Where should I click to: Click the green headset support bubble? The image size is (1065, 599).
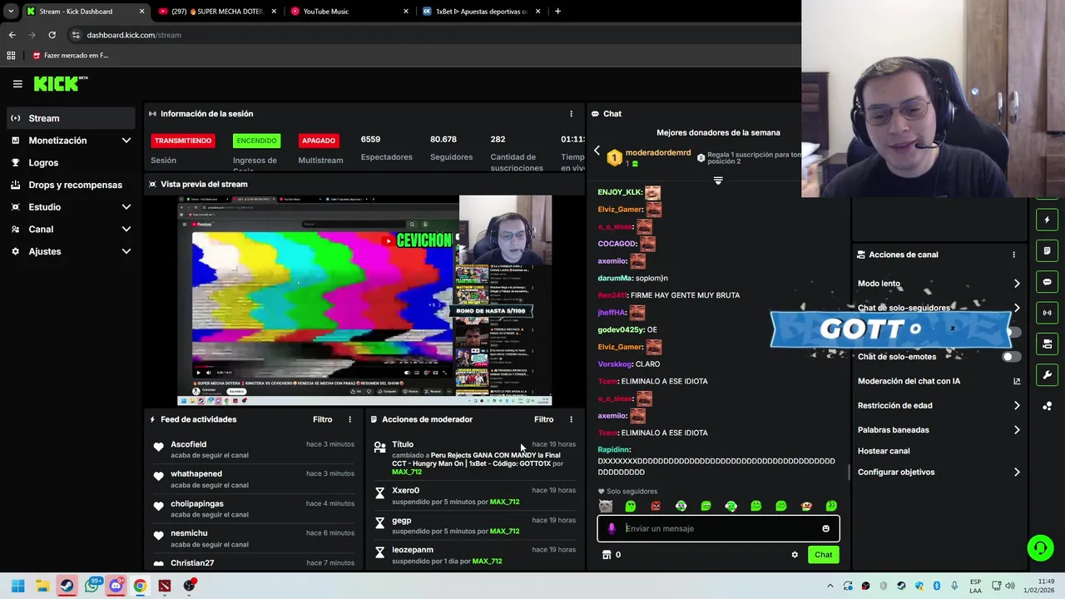1040,547
